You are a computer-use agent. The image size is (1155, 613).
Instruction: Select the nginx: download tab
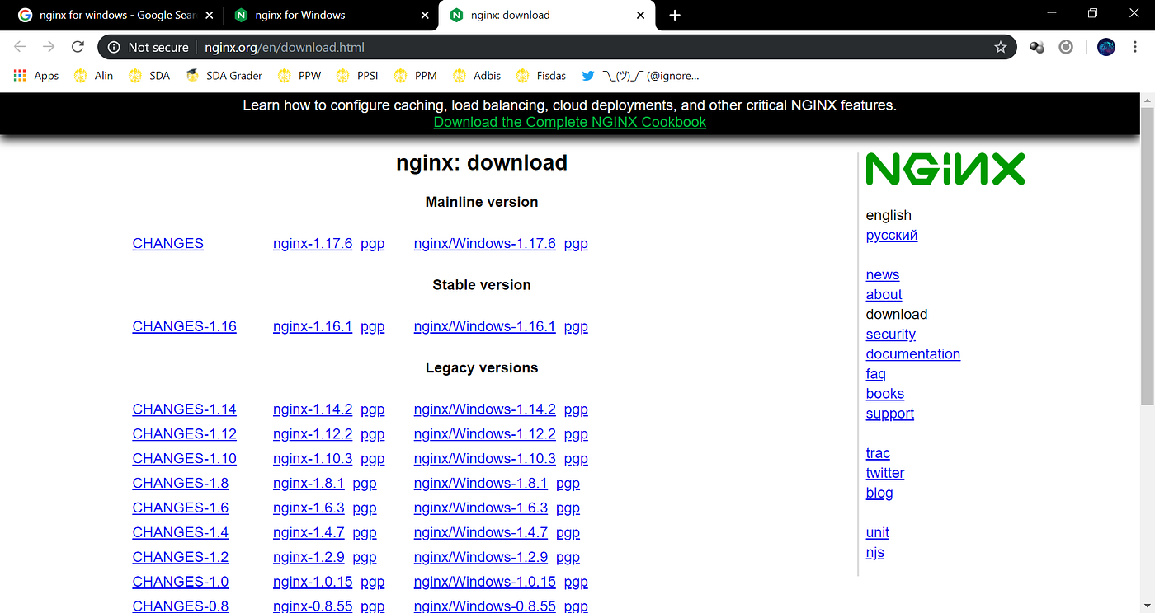click(x=546, y=15)
